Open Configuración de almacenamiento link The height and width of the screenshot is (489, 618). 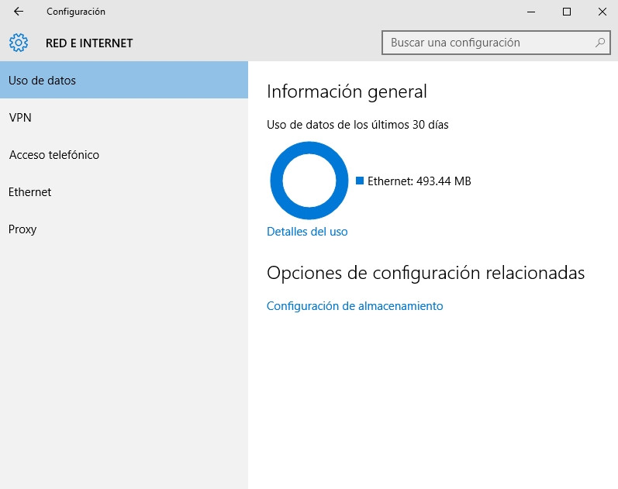354,305
